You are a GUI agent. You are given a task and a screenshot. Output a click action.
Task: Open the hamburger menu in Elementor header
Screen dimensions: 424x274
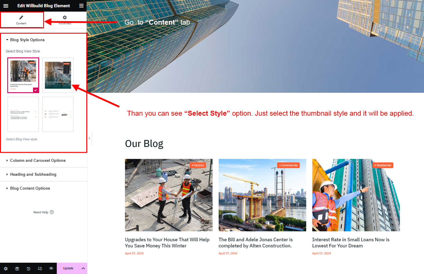[6, 6]
